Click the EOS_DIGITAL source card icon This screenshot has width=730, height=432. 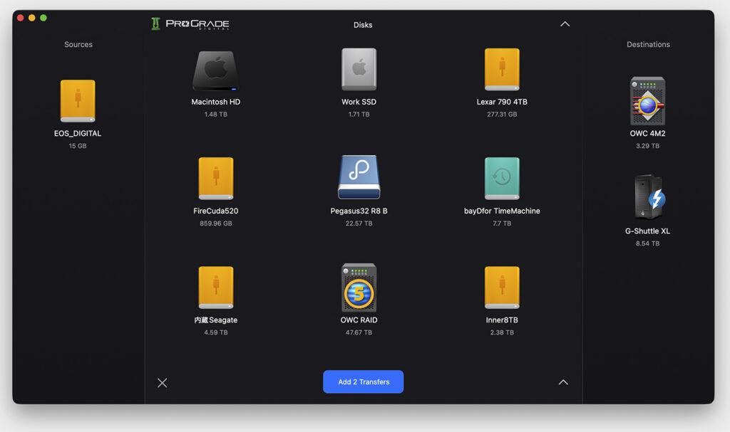(x=78, y=101)
